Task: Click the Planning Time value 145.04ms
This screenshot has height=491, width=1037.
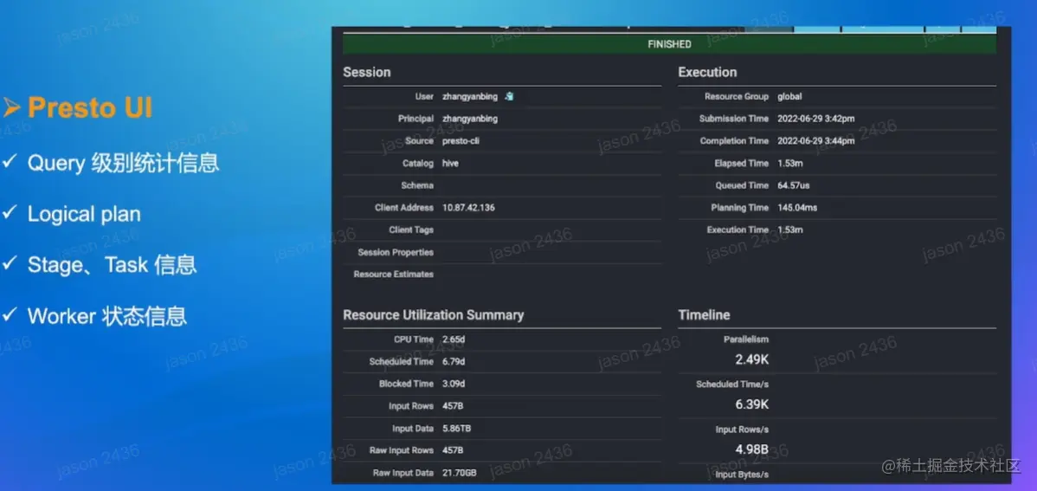Action: point(797,208)
